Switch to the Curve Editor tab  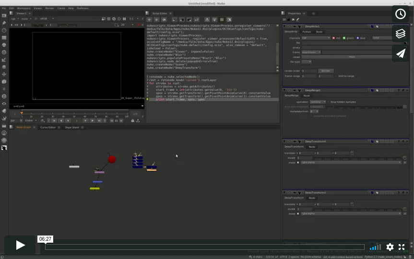tap(48, 128)
